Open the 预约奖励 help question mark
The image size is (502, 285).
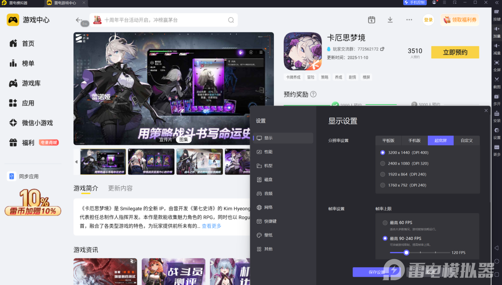point(313,94)
